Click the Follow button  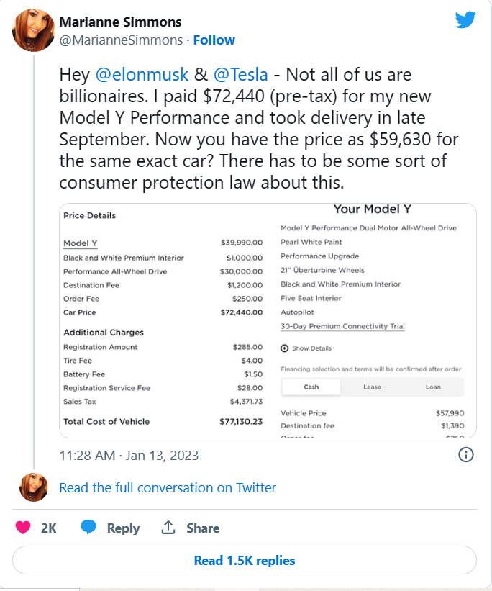(x=214, y=40)
